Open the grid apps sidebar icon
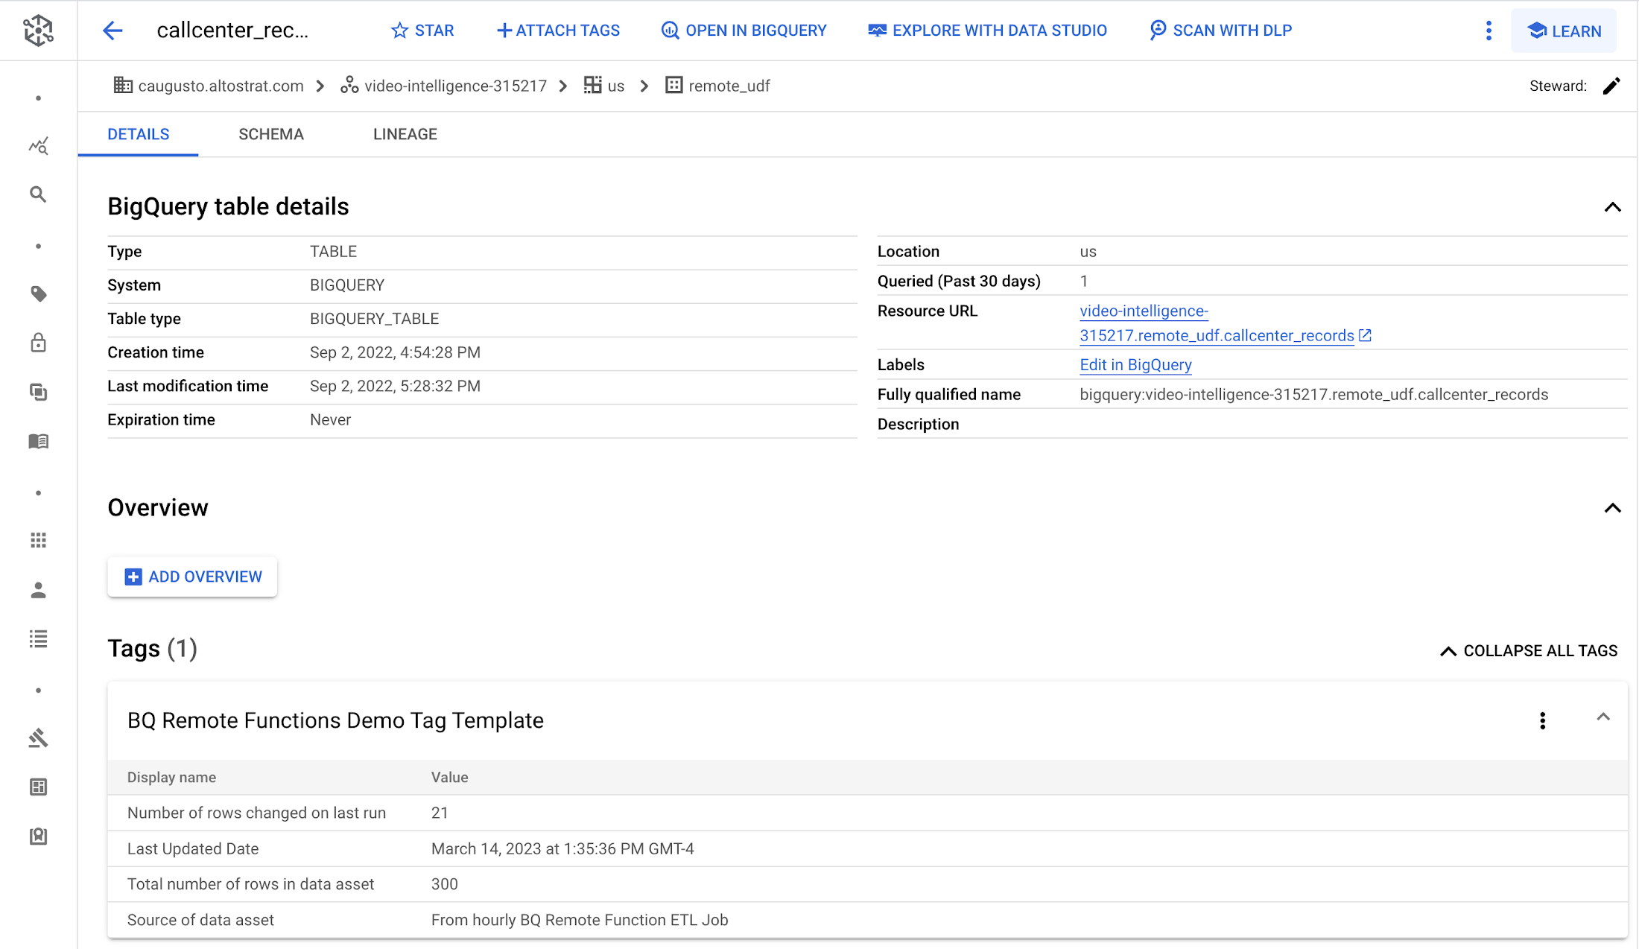Screen dimensions: 1639x949 coord(39,540)
